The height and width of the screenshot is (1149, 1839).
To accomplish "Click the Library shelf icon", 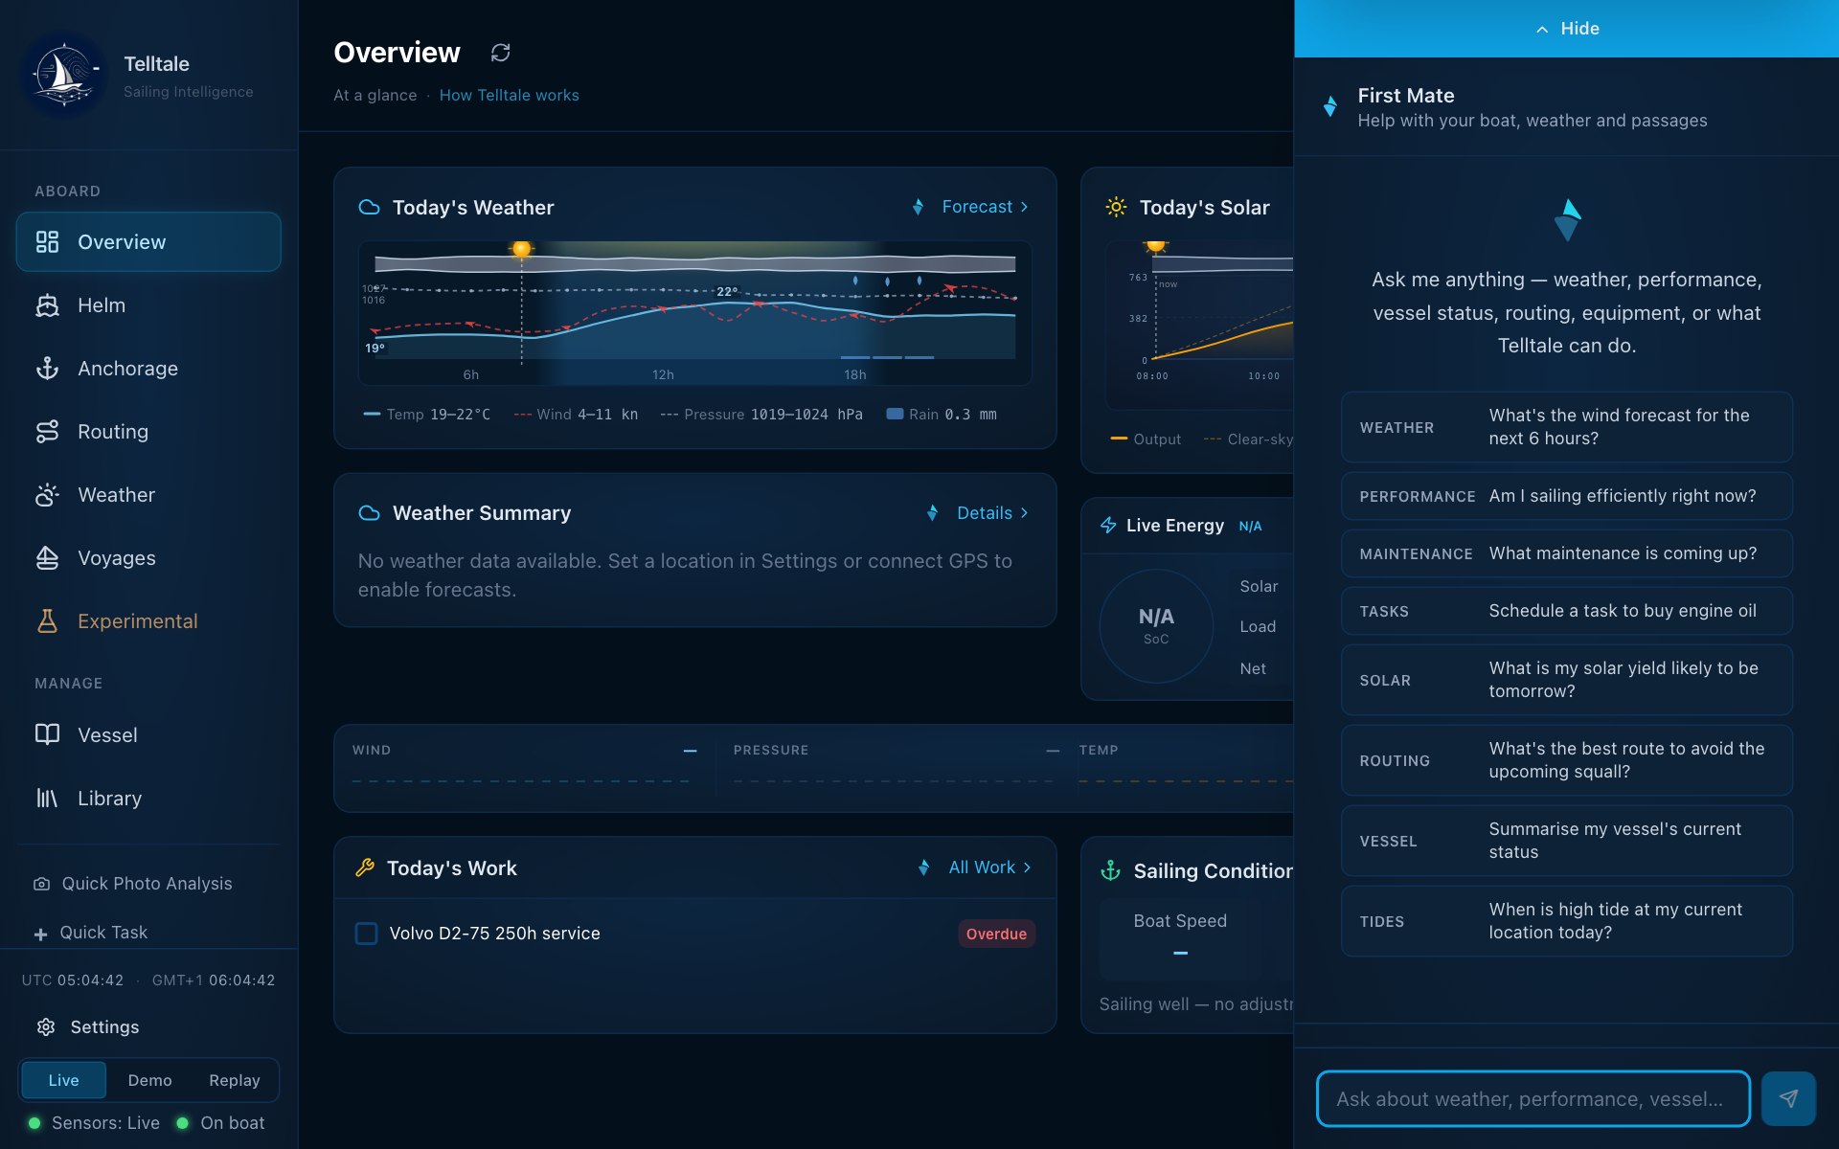I will 47,798.
